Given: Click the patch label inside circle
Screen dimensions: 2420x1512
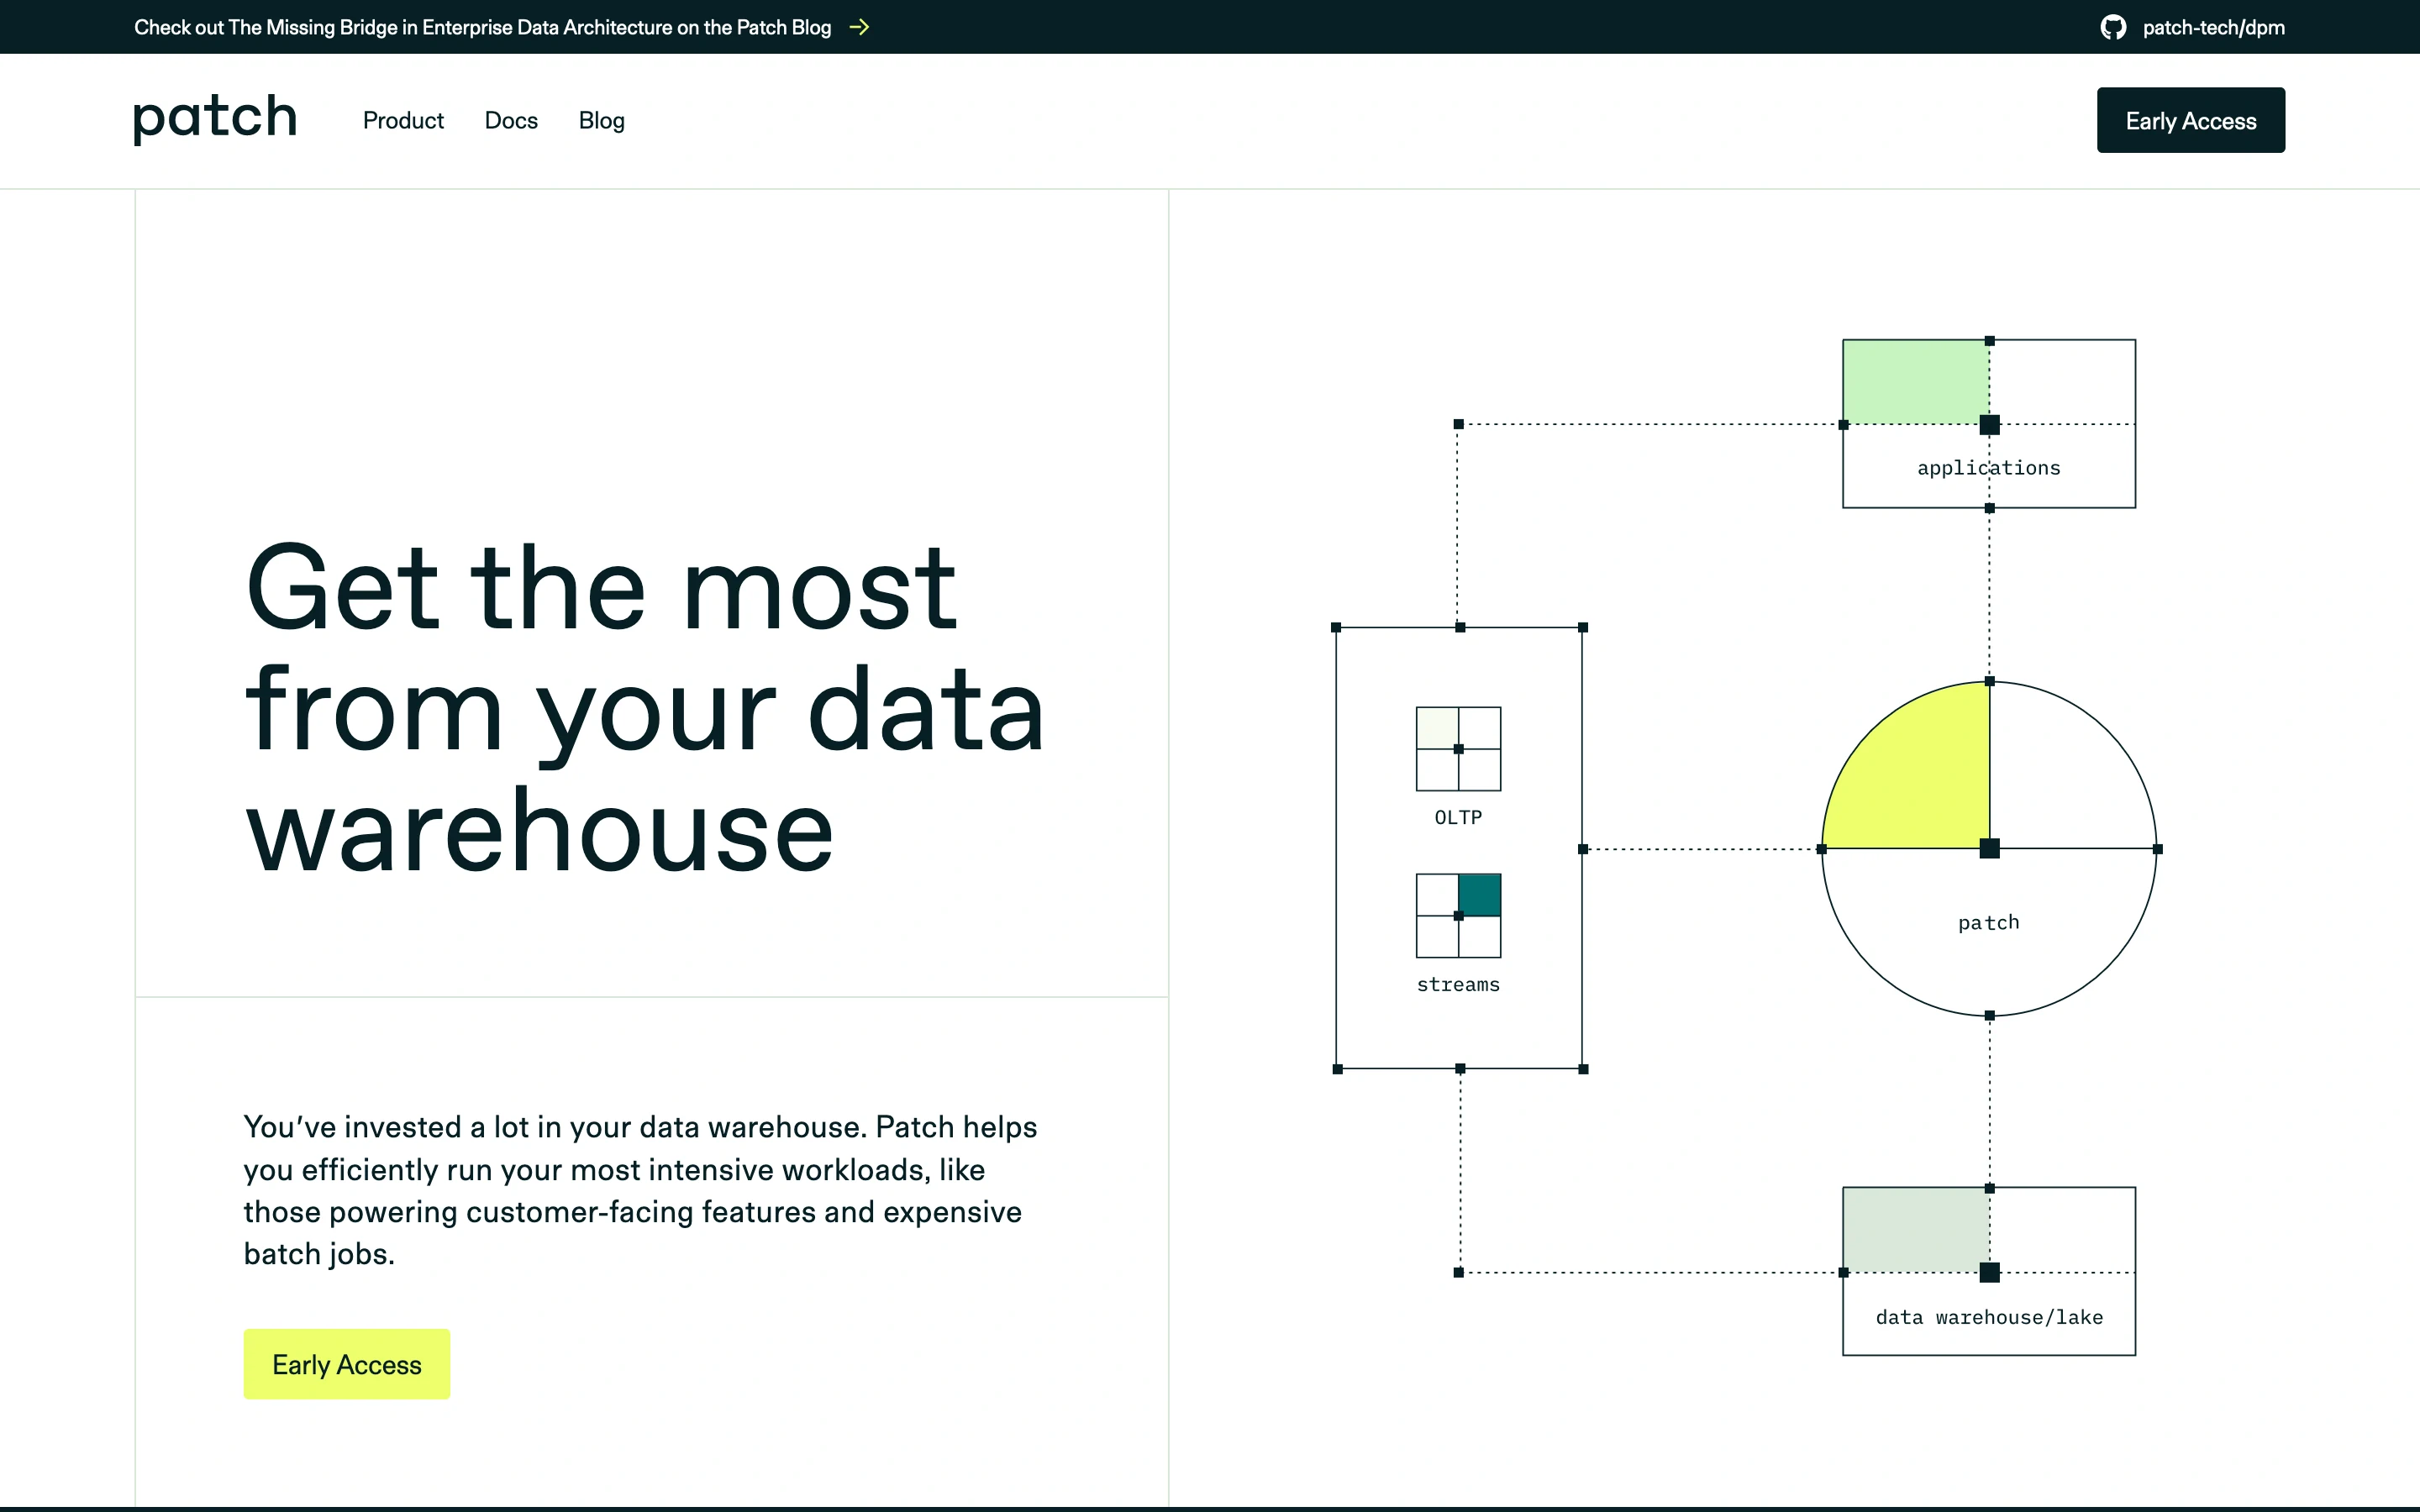Looking at the screenshot, I should [x=1988, y=922].
